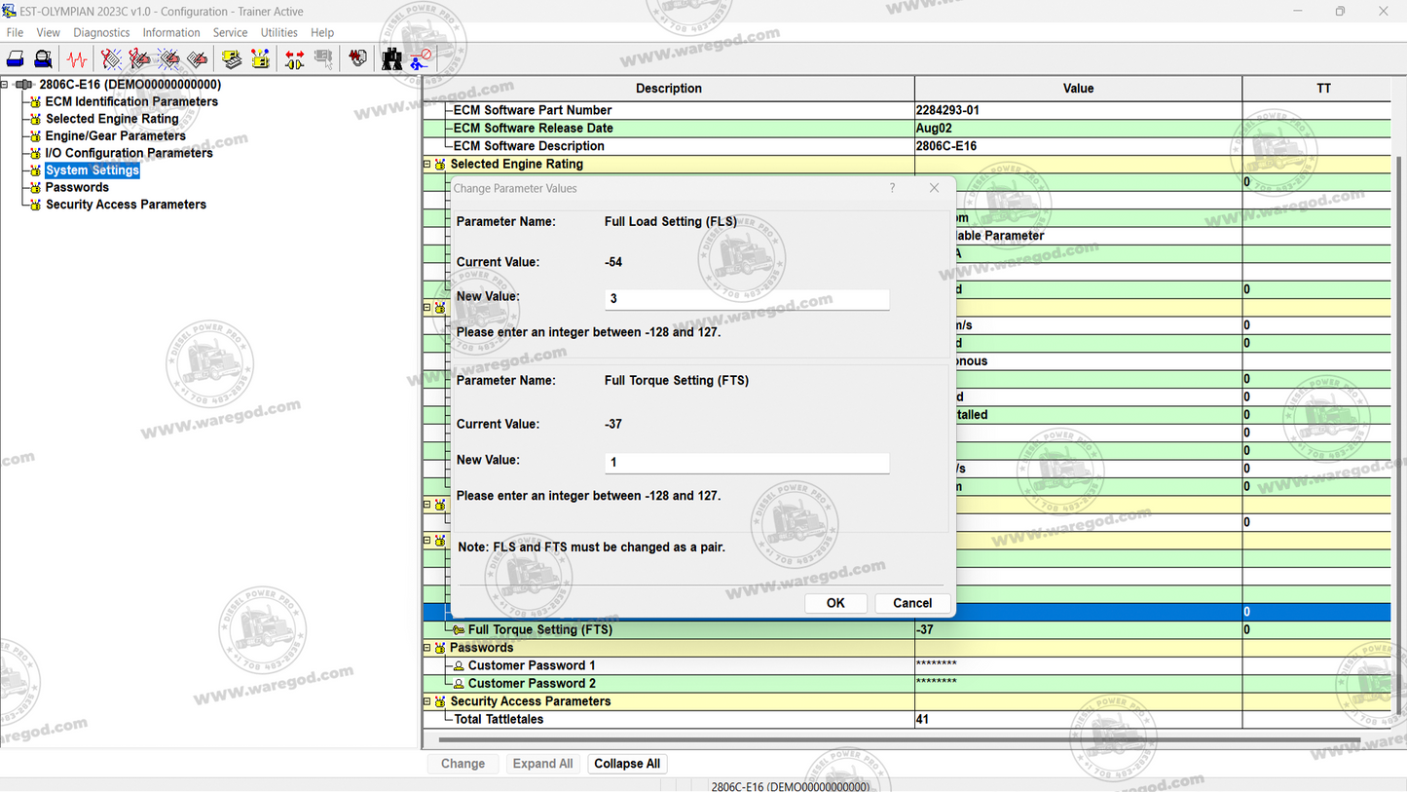Click the red waveform status icon
Screen dimensions: 1407x792
click(x=76, y=59)
